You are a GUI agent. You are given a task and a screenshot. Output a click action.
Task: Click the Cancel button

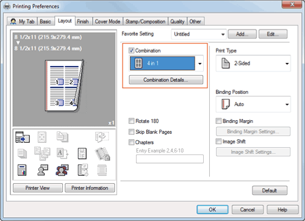248,209
